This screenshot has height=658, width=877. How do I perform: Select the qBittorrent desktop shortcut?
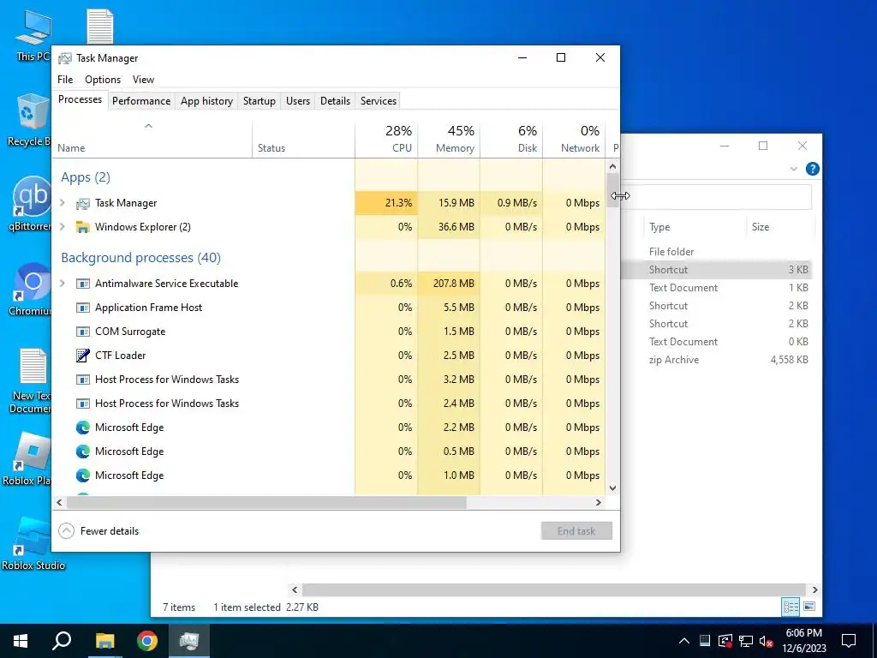(x=31, y=204)
